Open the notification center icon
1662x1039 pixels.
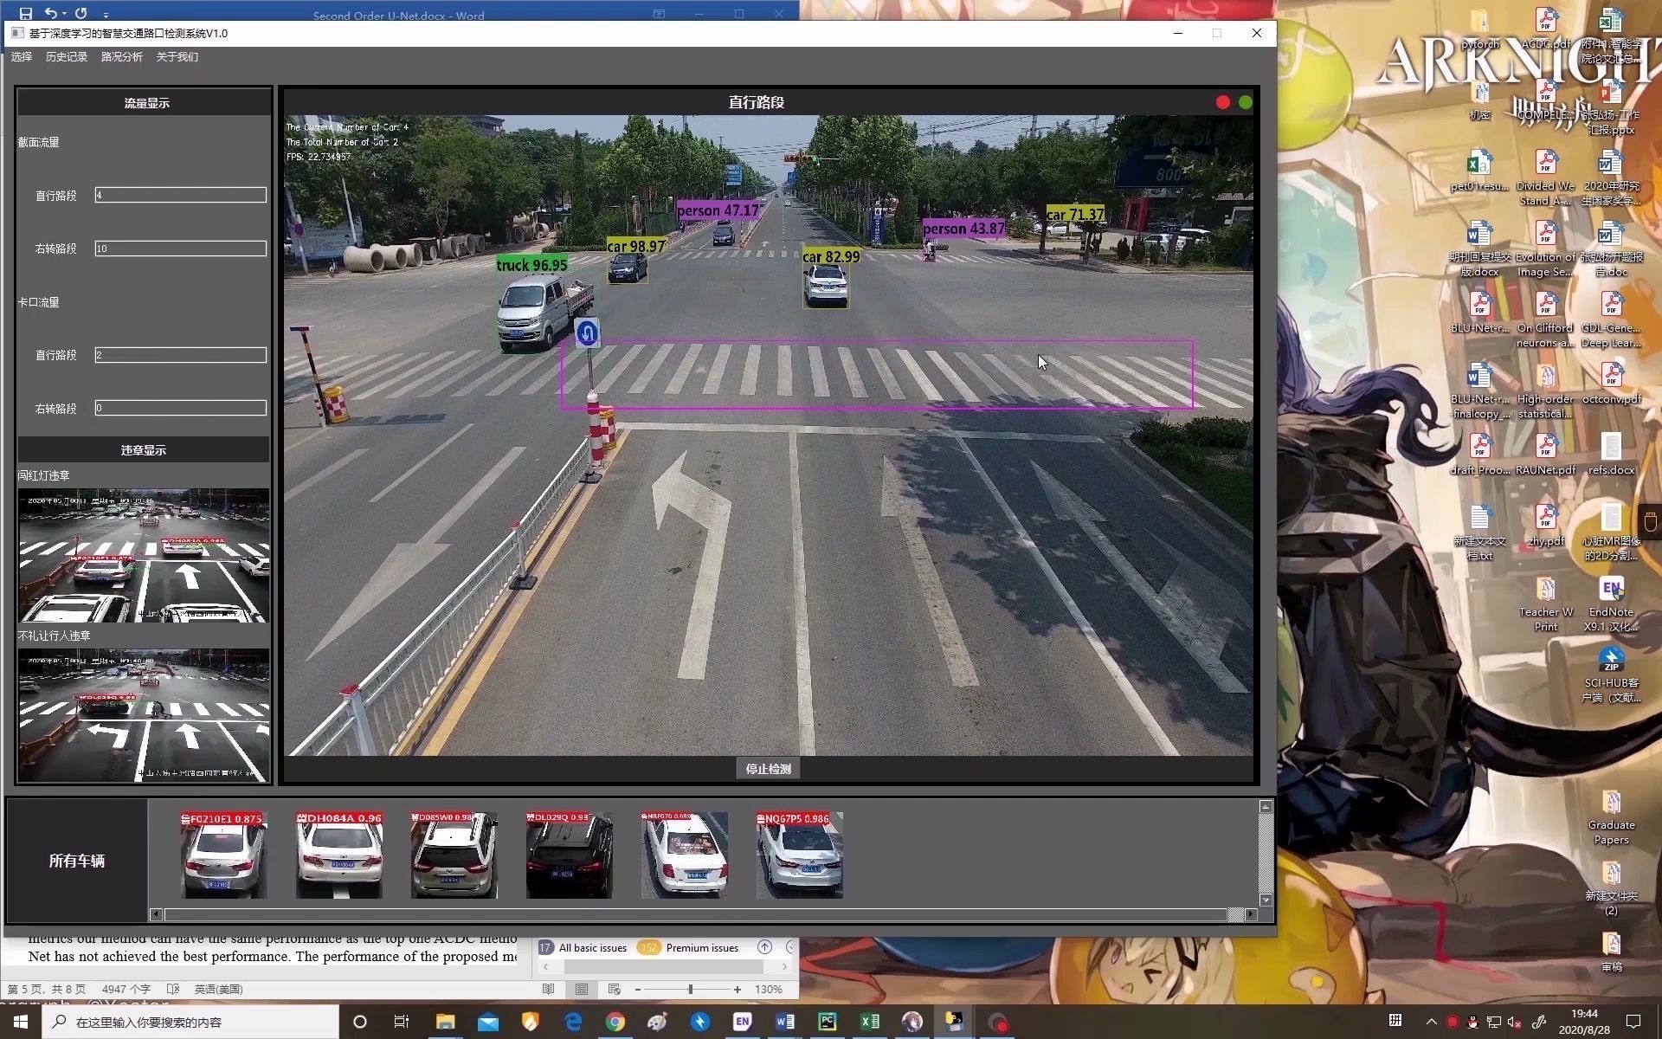coord(1633,1022)
